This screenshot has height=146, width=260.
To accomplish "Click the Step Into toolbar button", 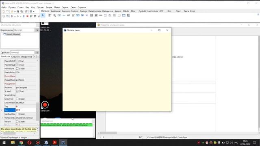I will pyautogui.click(x=31, y=16).
